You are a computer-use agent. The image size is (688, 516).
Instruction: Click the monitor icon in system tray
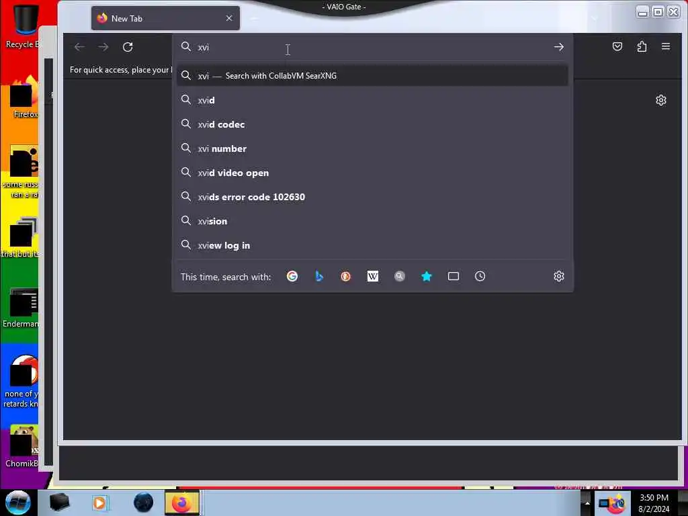click(x=604, y=503)
